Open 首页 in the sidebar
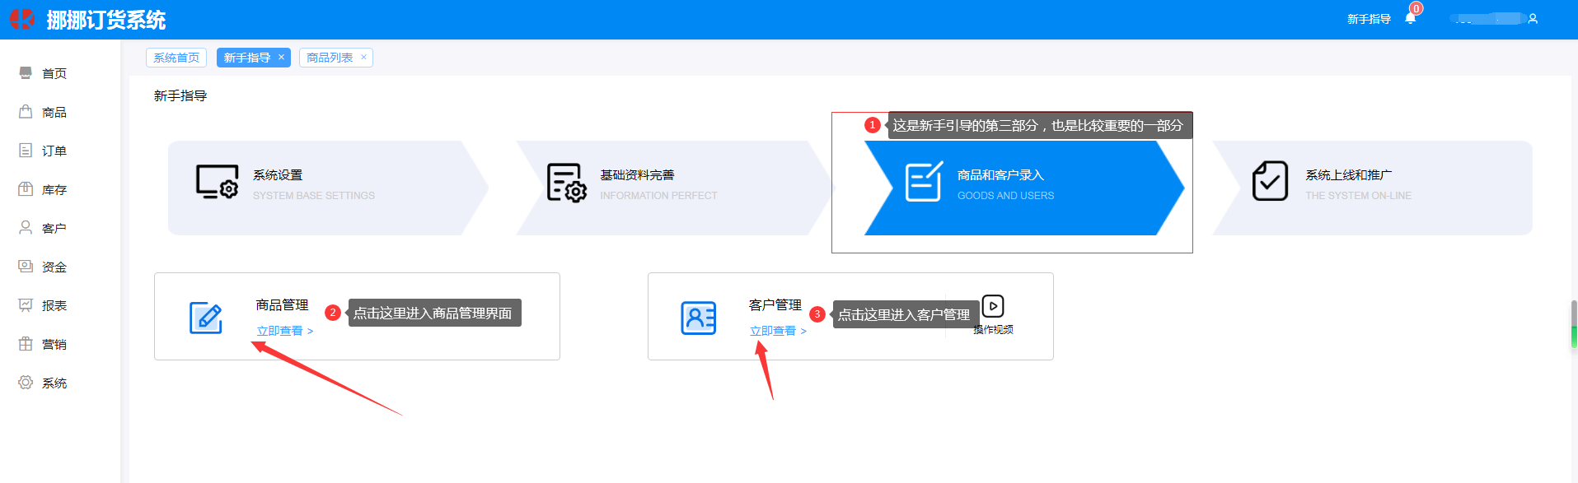This screenshot has height=483, width=1578. [54, 74]
